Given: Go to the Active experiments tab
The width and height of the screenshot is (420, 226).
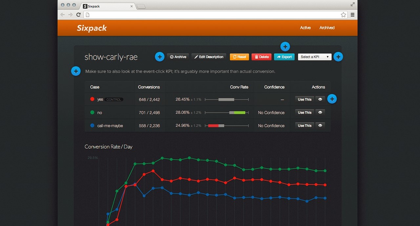Looking at the screenshot, I should pos(305,28).
